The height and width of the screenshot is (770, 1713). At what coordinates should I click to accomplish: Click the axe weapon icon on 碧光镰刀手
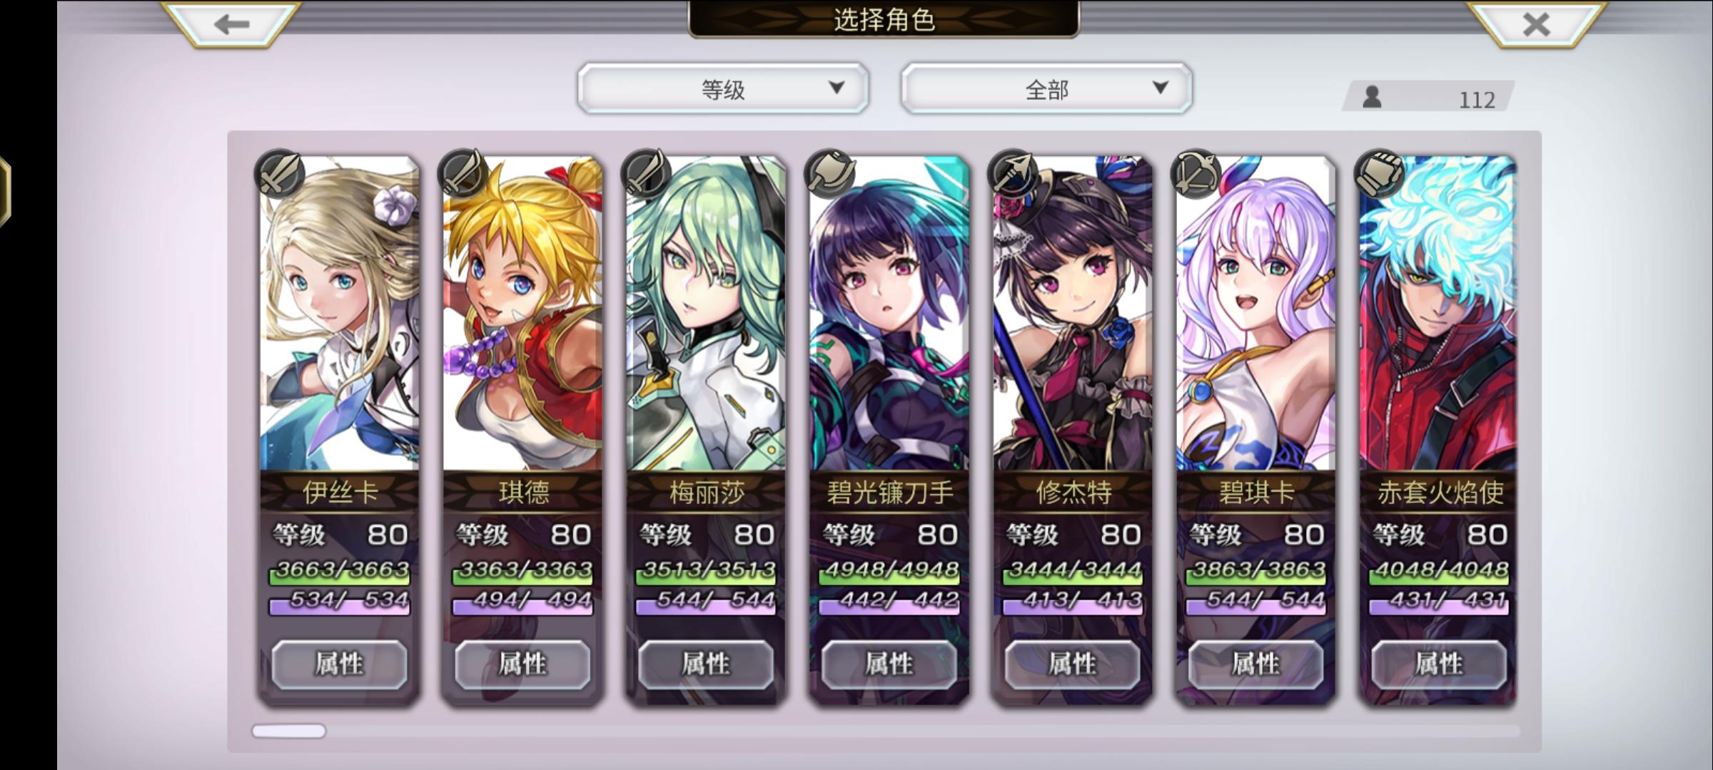pos(829,173)
